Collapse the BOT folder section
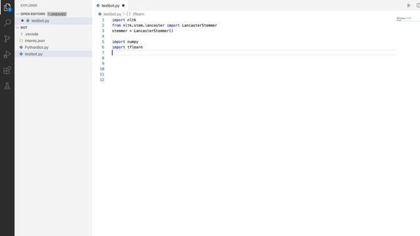The width and height of the screenshot is (420, 236). pos(18,28)
